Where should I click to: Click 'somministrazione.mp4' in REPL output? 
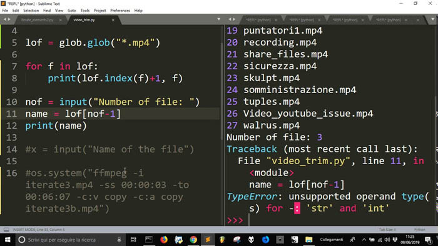pos(300,90)
